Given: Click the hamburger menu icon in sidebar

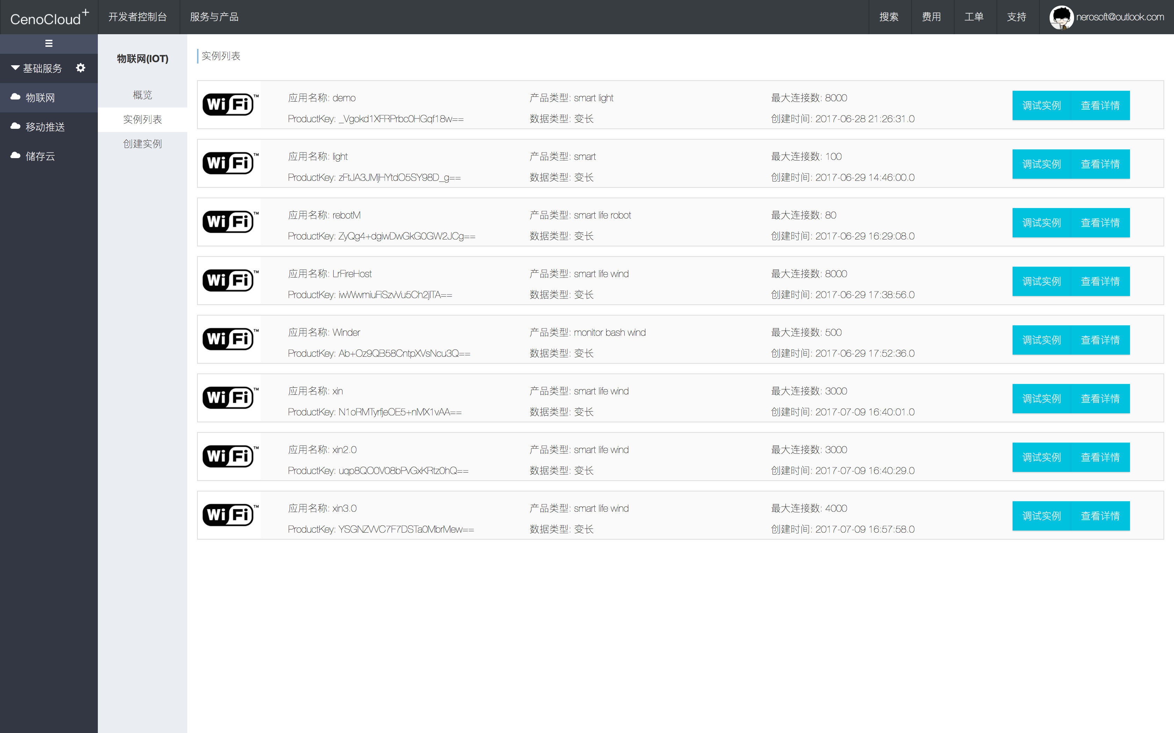Looking at the screenshot, I should coord(49,44).
